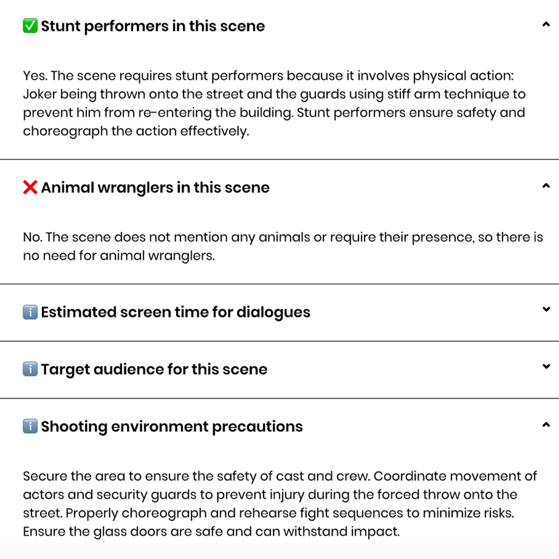Open the 'Estimated screen time for dialogues' heading
The width and height of the screenshot is (559, 559).
(176, 312)
